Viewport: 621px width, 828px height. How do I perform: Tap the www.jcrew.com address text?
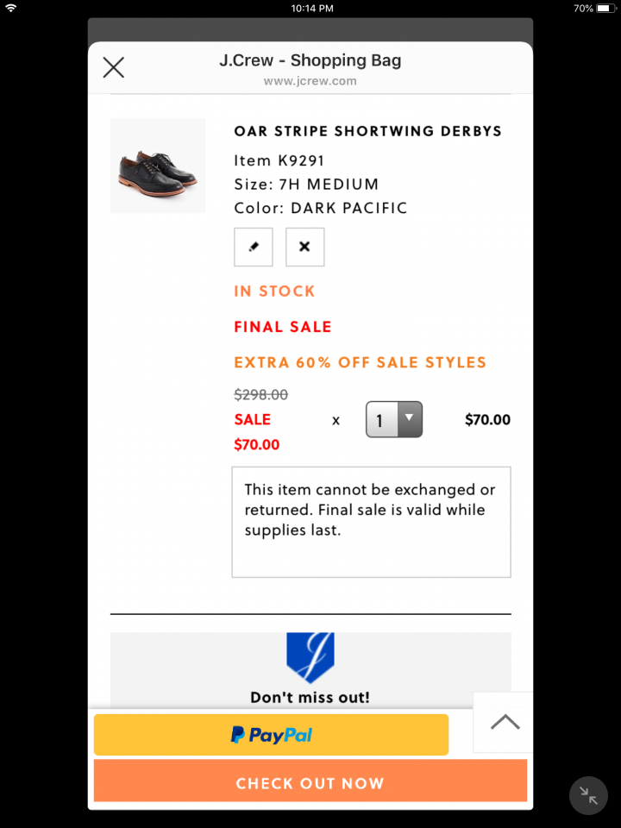[310, 82]
